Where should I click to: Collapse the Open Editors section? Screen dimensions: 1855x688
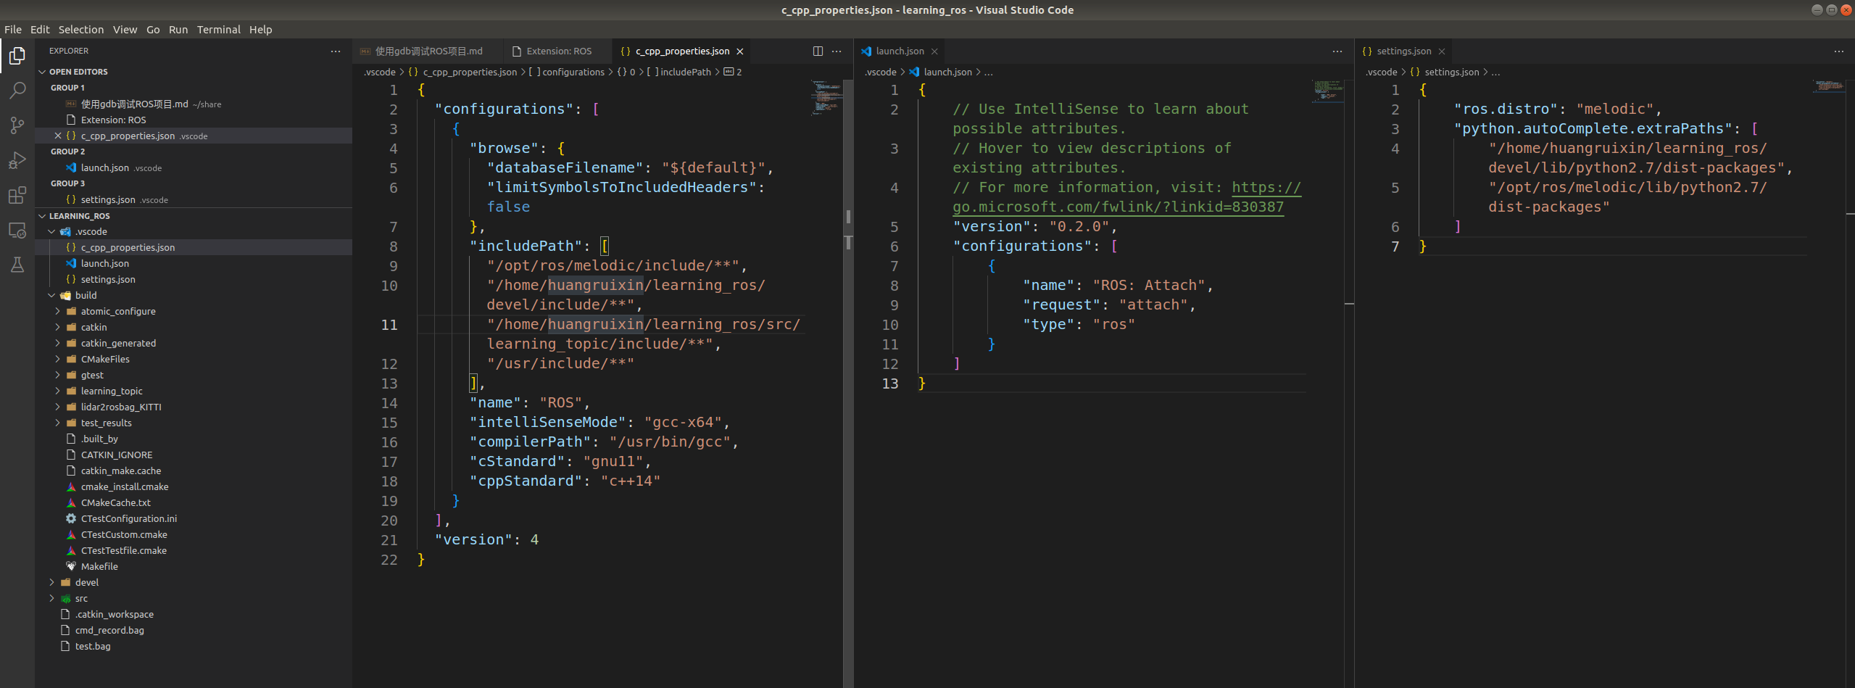42,72
